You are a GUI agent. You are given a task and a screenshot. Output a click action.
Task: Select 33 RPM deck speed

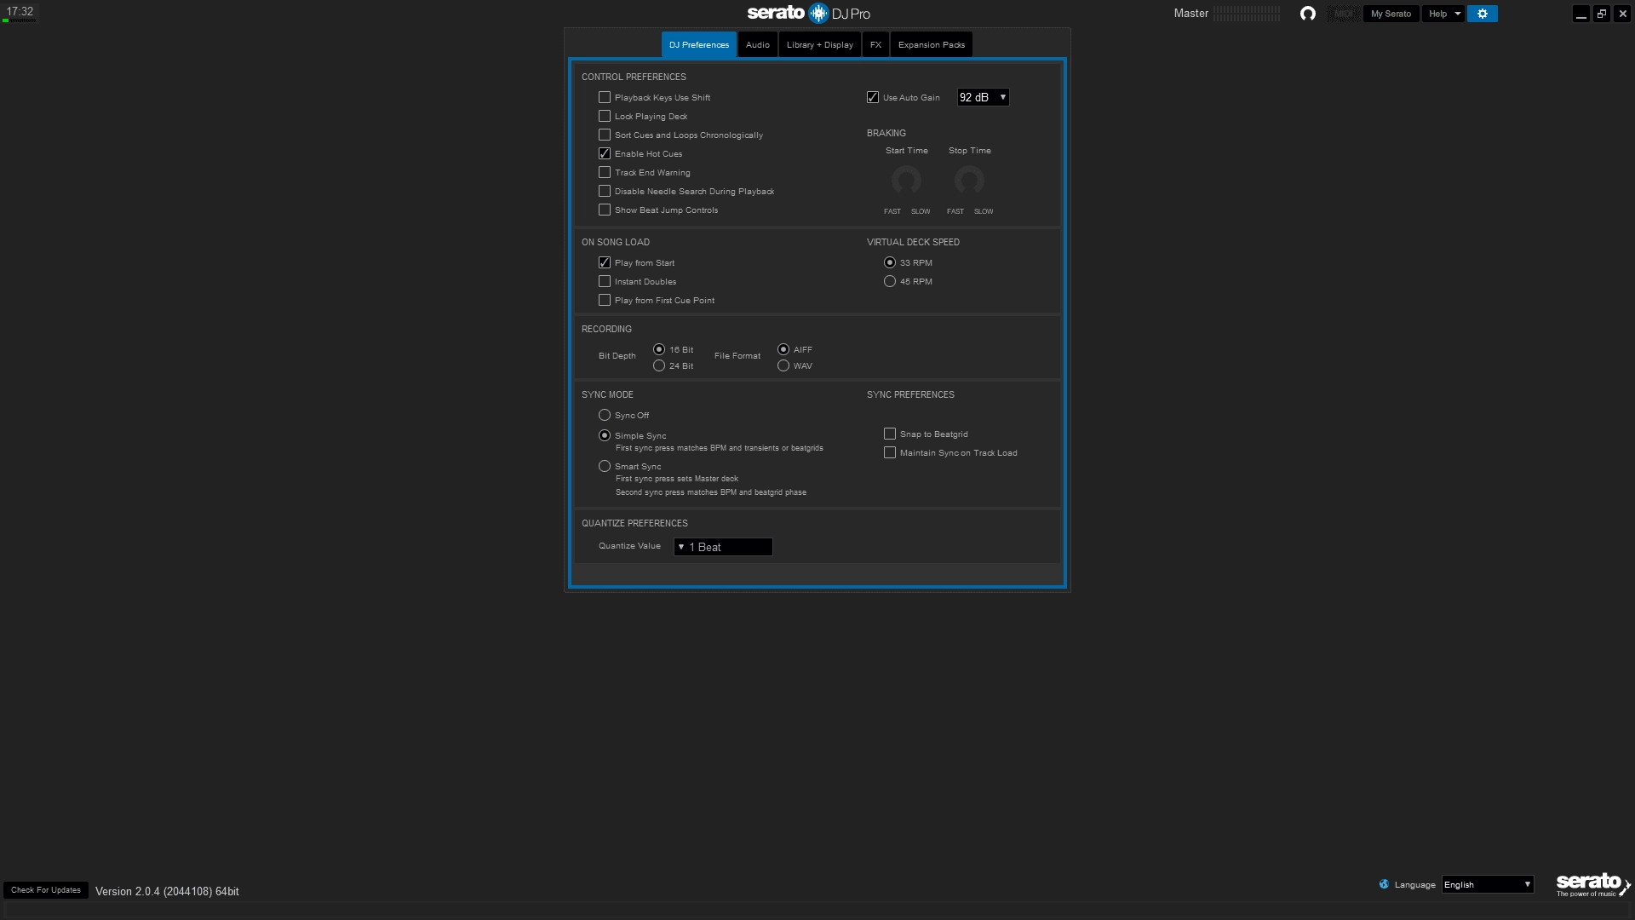(x=890, y=263)
